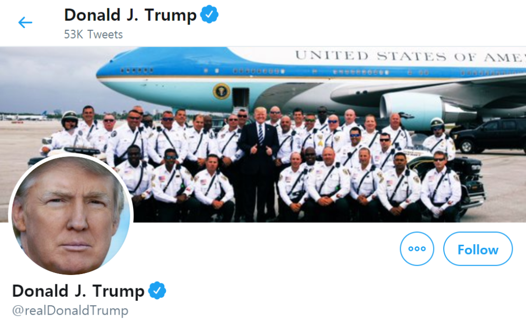Click the verified badge next to the large profile name

(x=157, y=290)
